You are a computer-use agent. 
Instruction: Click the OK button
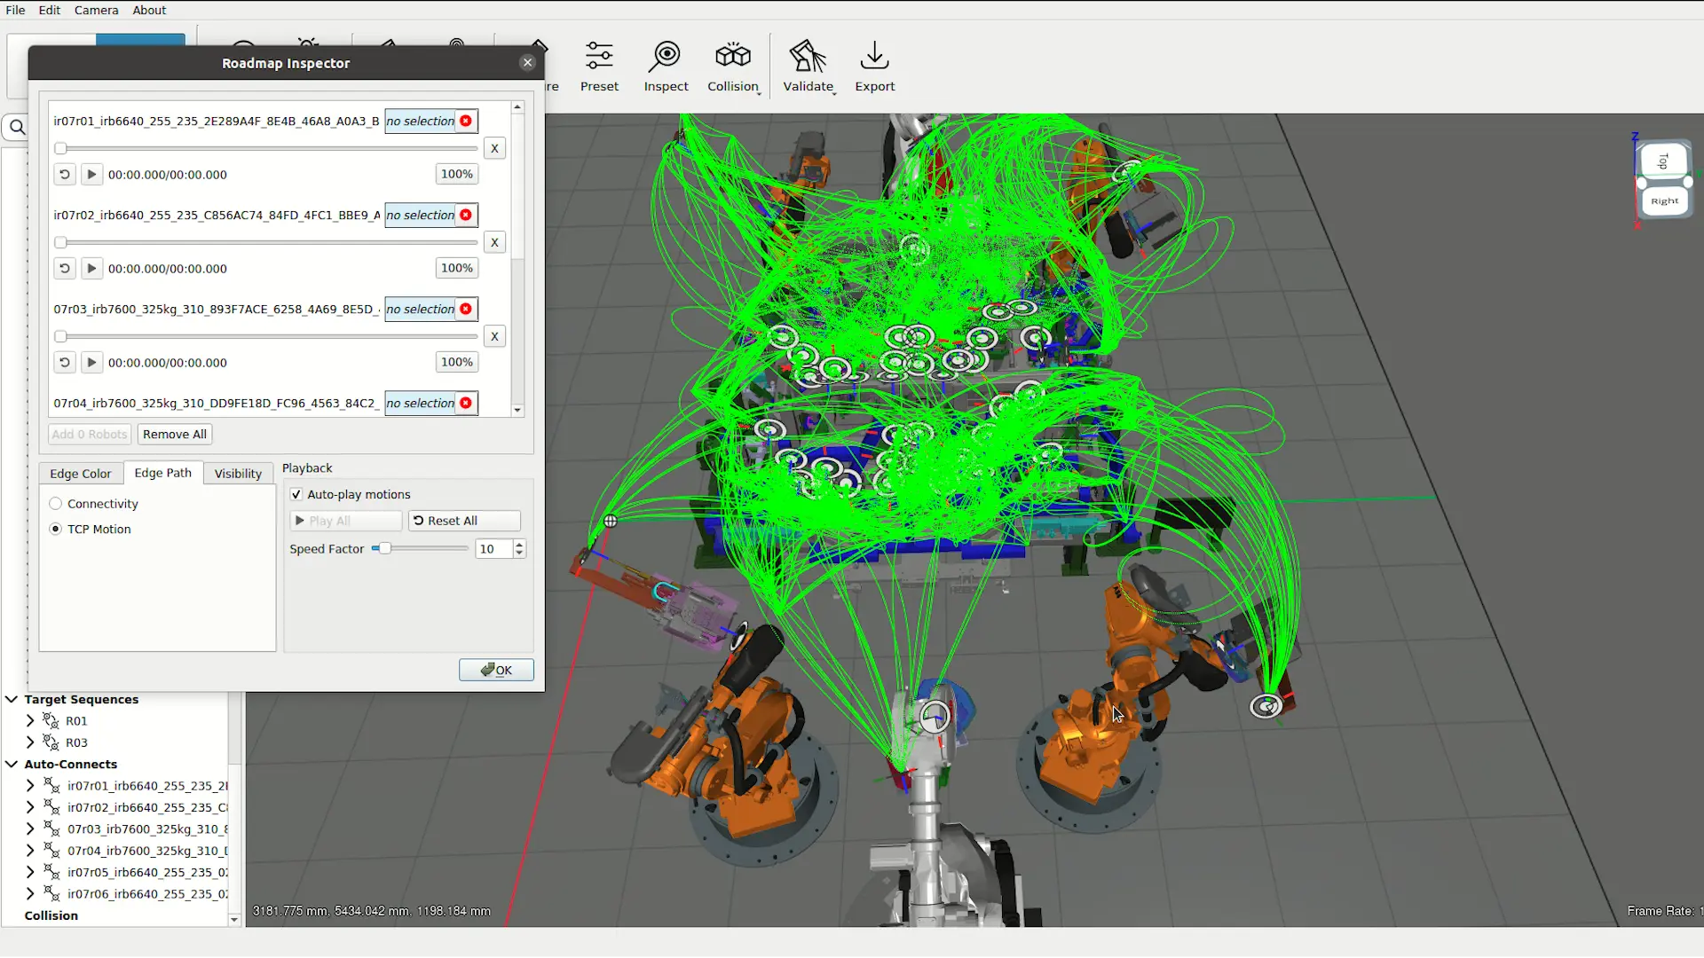[x=496, y=671]
